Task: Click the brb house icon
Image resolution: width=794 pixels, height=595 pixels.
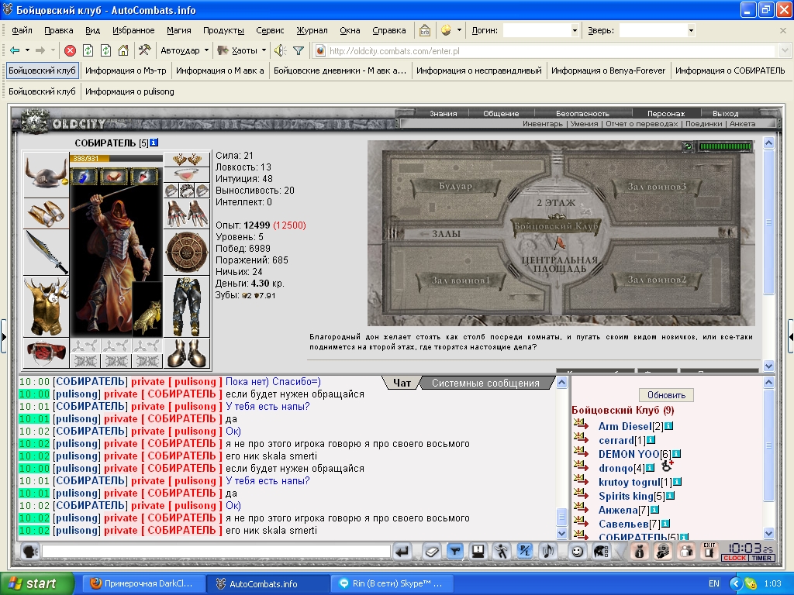Action: click(x=424, y=30)
